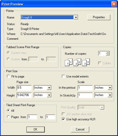Click the page Height input field
The width and height of the screenshot is (118, 136).
point(24,95)
